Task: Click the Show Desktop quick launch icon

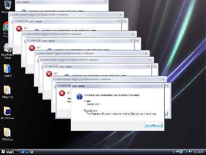Action: coord(22,152)
